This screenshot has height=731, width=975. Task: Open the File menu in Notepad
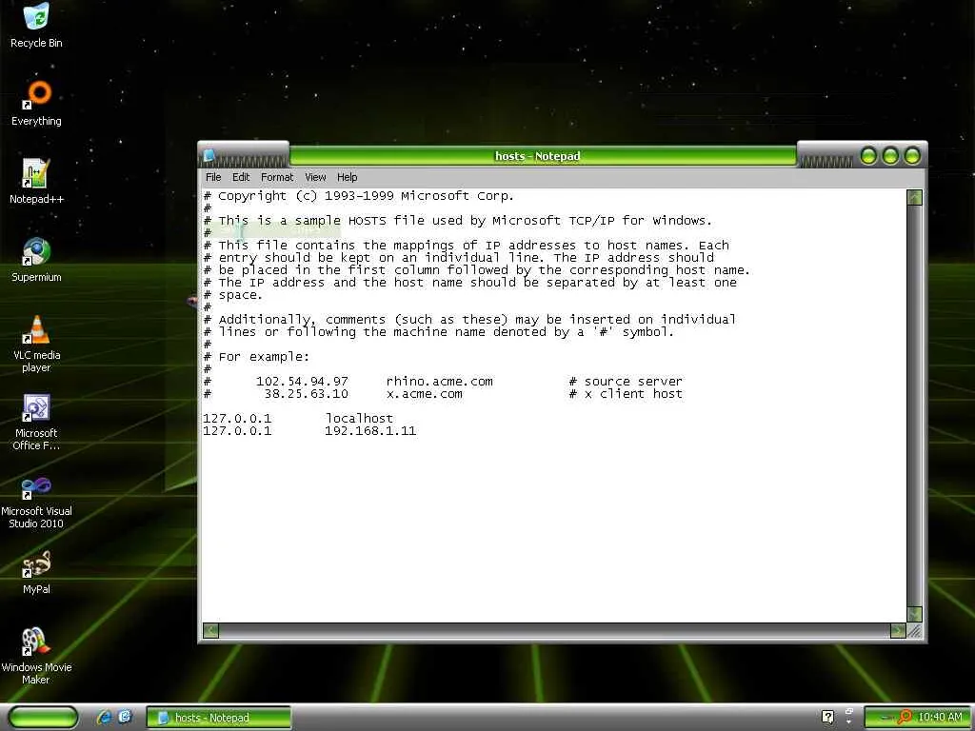coord(213,177)
